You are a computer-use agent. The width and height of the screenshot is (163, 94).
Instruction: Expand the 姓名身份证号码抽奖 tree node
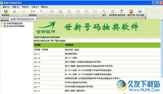[x=2, y=26]
